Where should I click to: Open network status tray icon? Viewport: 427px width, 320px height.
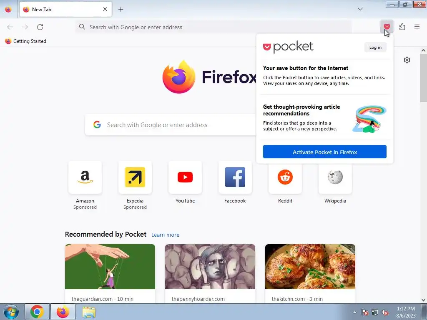point(375,312)
